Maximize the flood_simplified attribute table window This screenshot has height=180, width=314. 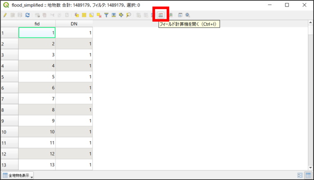click(x=287, y=5)
